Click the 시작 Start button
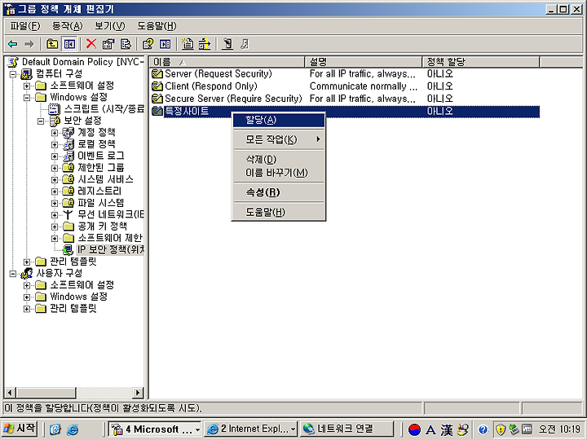The height and width of the screenshot is (440, 587). click(20, 429)
